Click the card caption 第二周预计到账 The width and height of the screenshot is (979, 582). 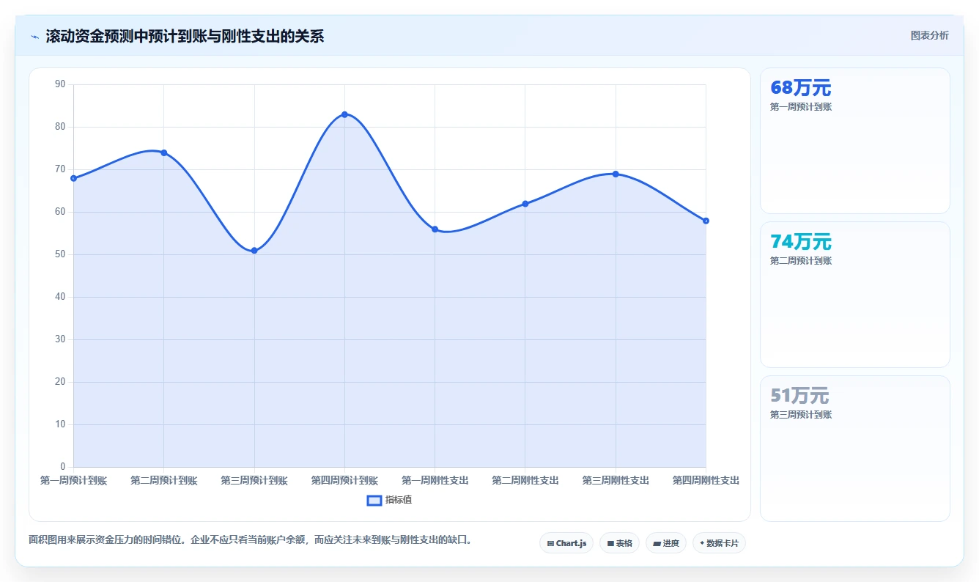click(801, 261)
